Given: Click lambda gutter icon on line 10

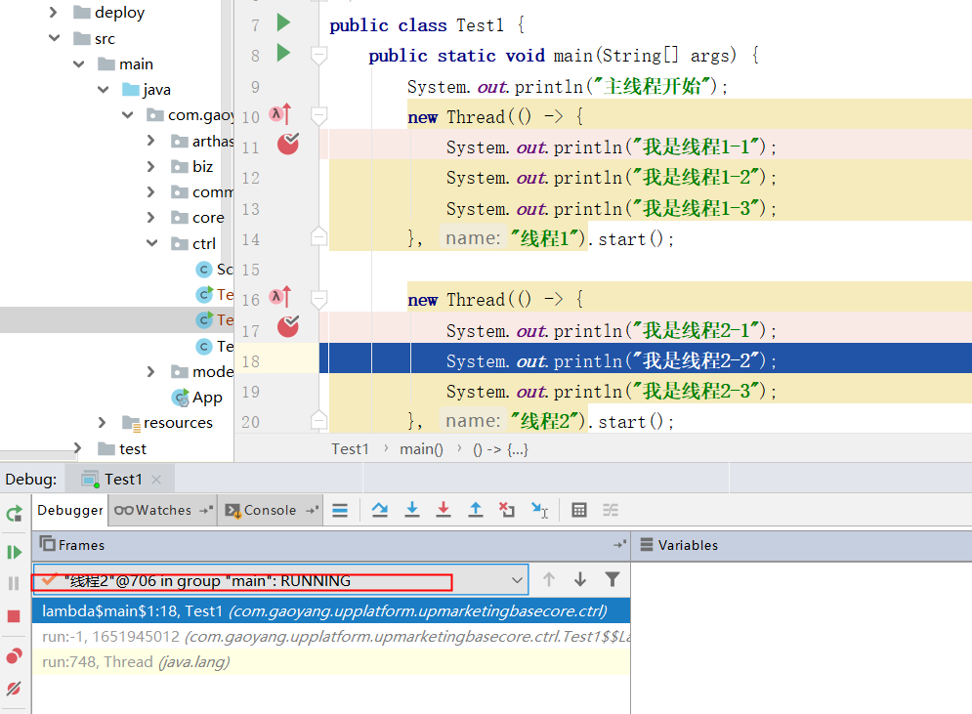Looking at the screenshot, I should click(280, 114).
